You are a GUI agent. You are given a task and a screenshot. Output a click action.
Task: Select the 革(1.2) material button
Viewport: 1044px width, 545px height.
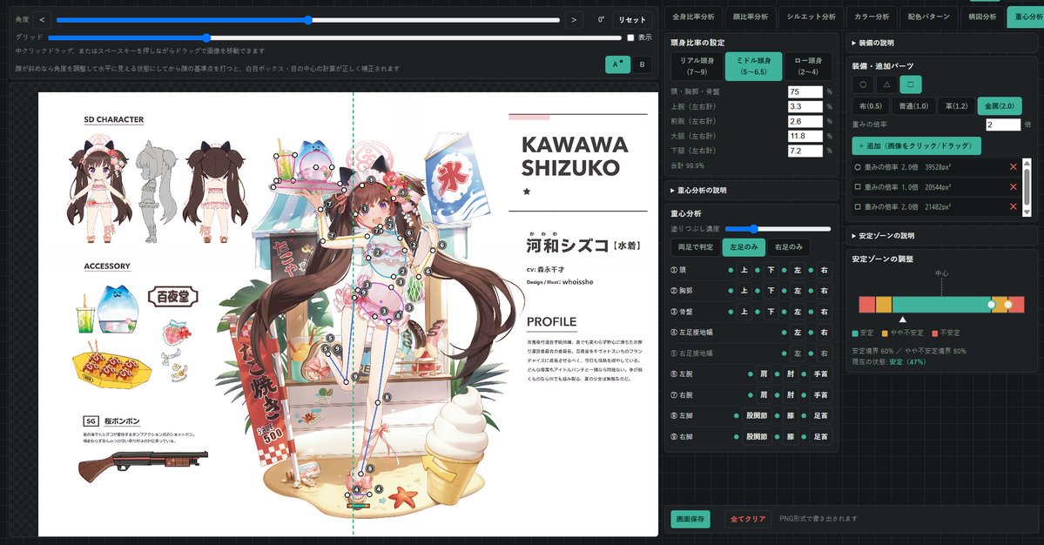click(x=956, y=106)
